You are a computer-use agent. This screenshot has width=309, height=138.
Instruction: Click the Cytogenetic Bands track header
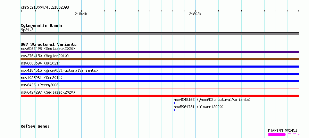[x=41, y=26]
